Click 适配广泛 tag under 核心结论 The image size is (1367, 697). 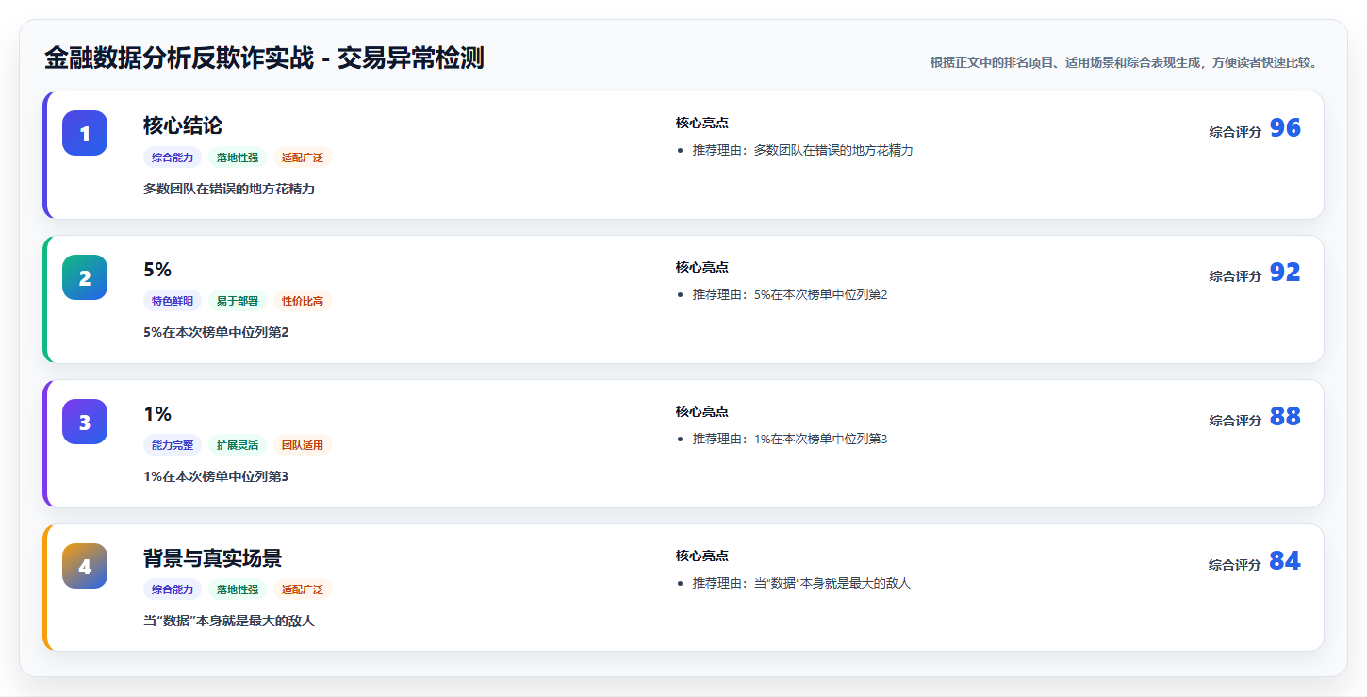303,158
